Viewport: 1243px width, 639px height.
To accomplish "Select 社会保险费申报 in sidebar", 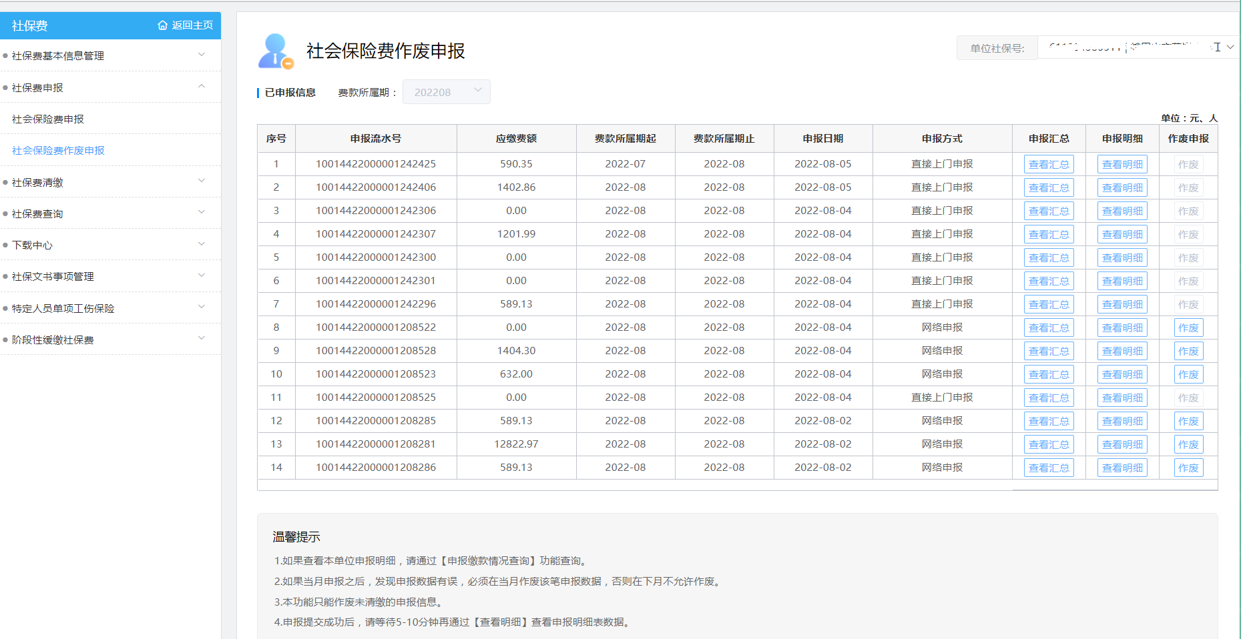I will [48, 119].
